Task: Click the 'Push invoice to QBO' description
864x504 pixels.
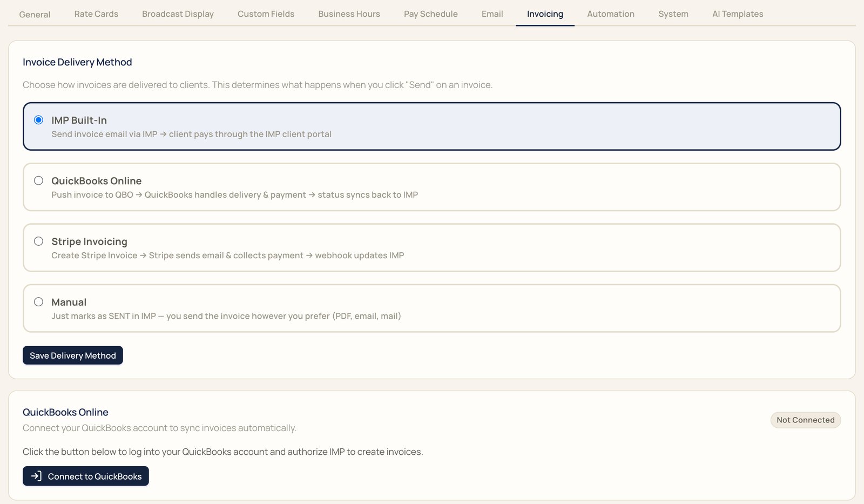Action: 234,195
